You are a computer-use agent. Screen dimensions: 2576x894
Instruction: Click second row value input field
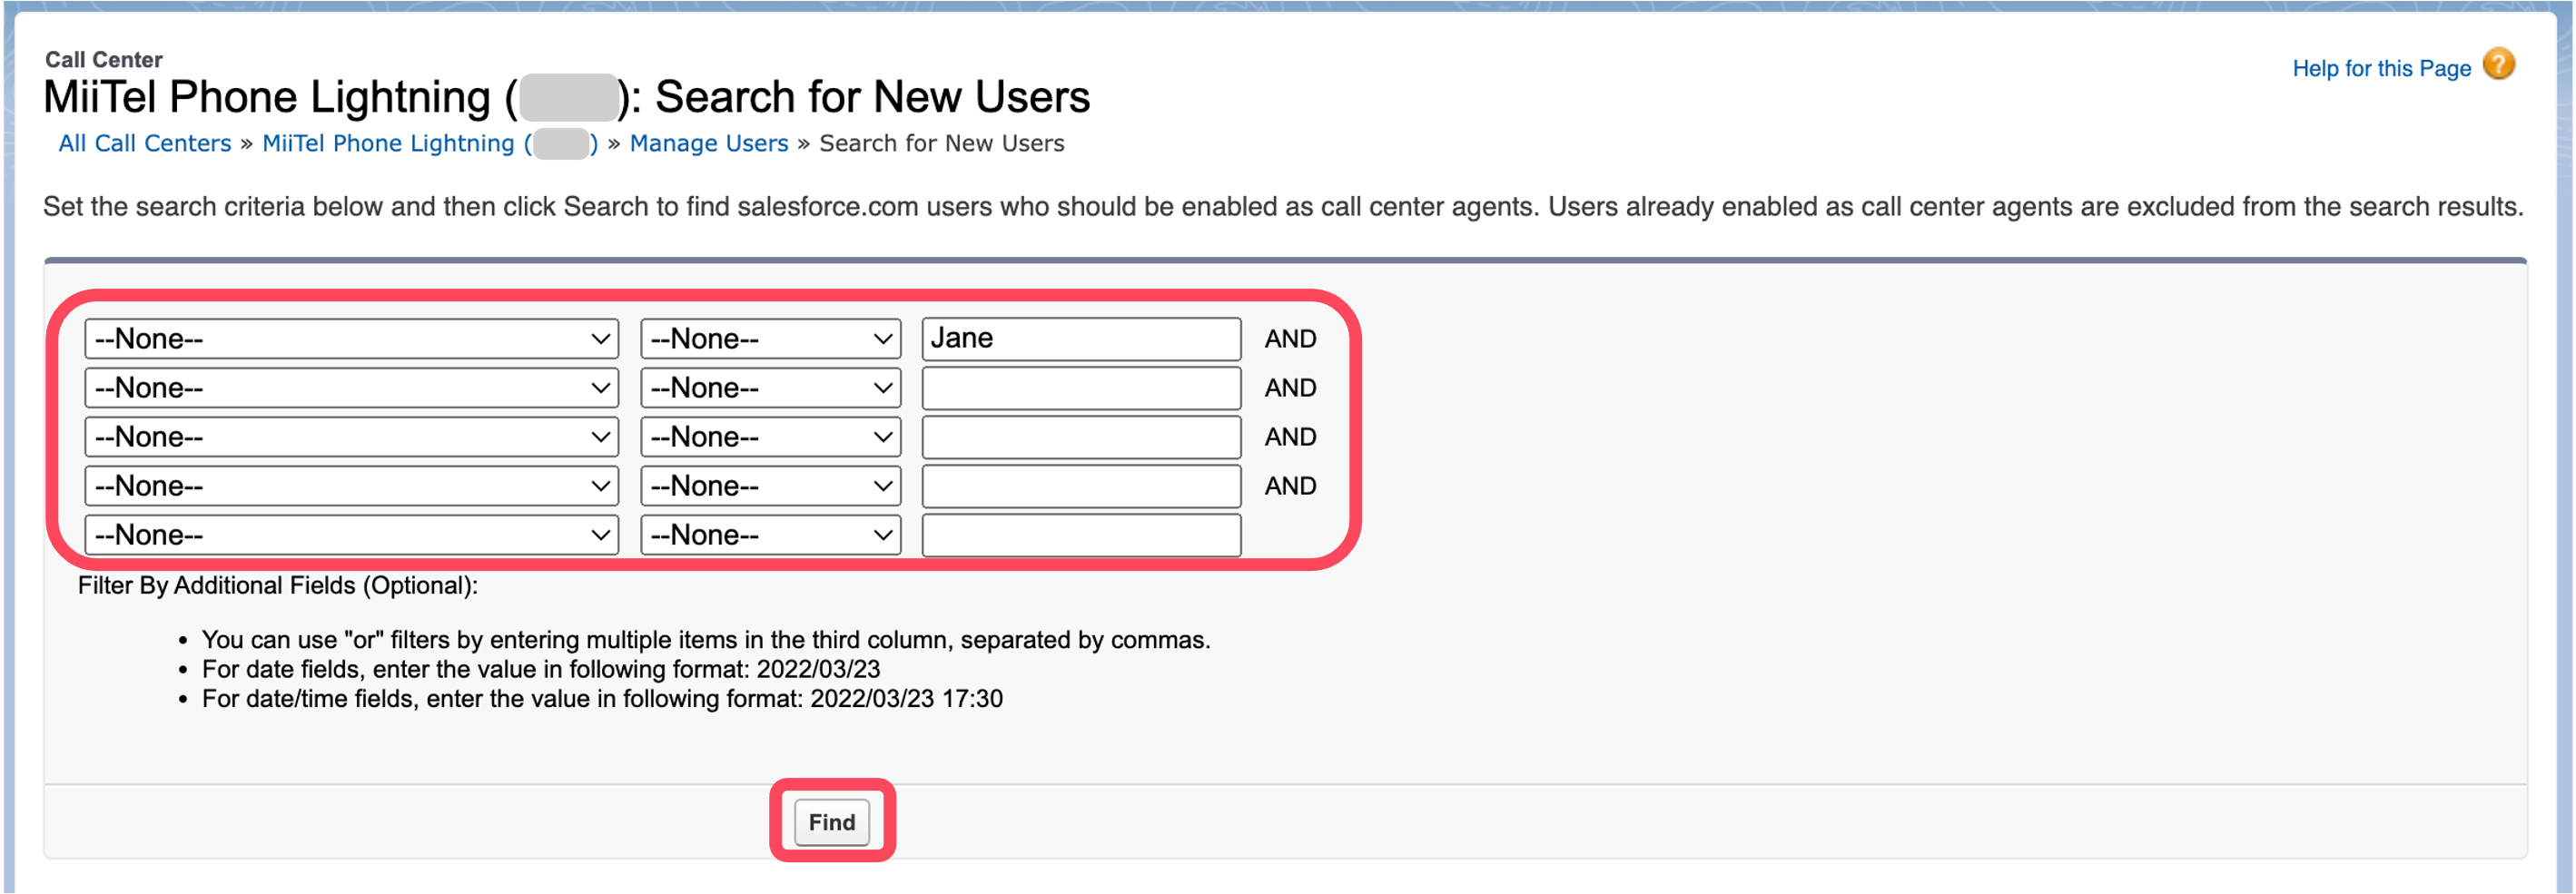tap(1081, 388)
